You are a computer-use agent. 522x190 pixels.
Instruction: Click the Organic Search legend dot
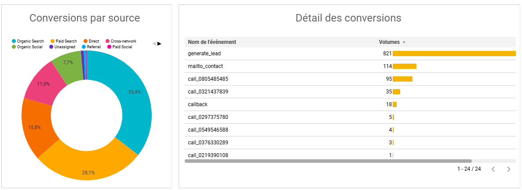pos(14,41)
